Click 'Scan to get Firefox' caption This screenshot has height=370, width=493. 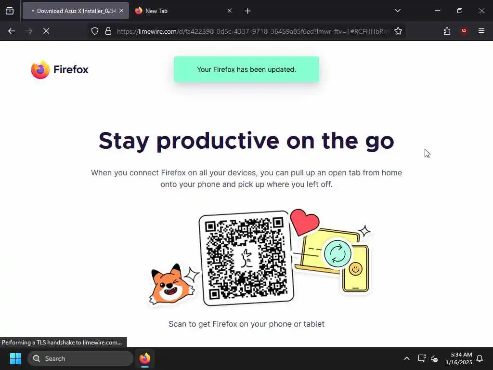click(246, 324)
